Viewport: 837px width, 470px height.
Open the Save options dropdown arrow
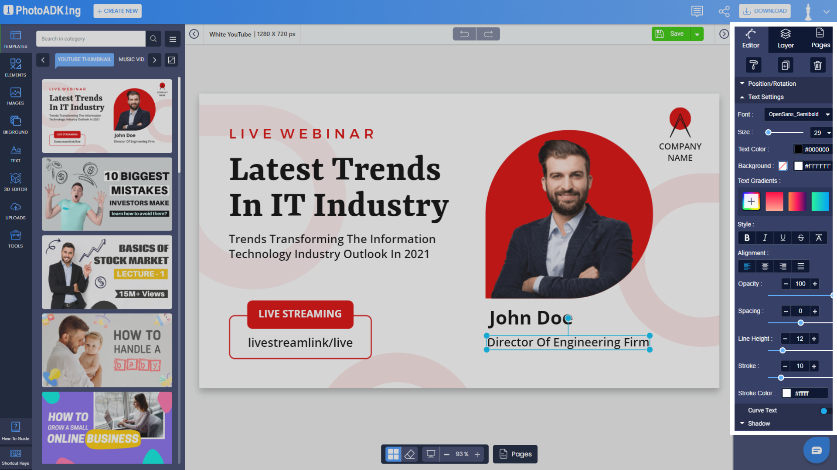697,34
